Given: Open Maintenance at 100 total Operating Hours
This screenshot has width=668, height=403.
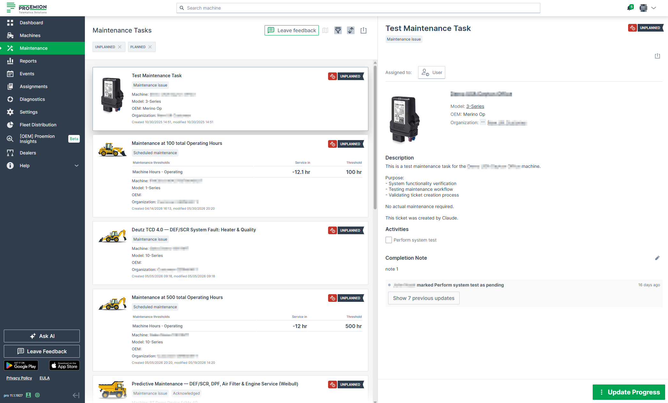Looking at the screenshot, I should (230, 176).
